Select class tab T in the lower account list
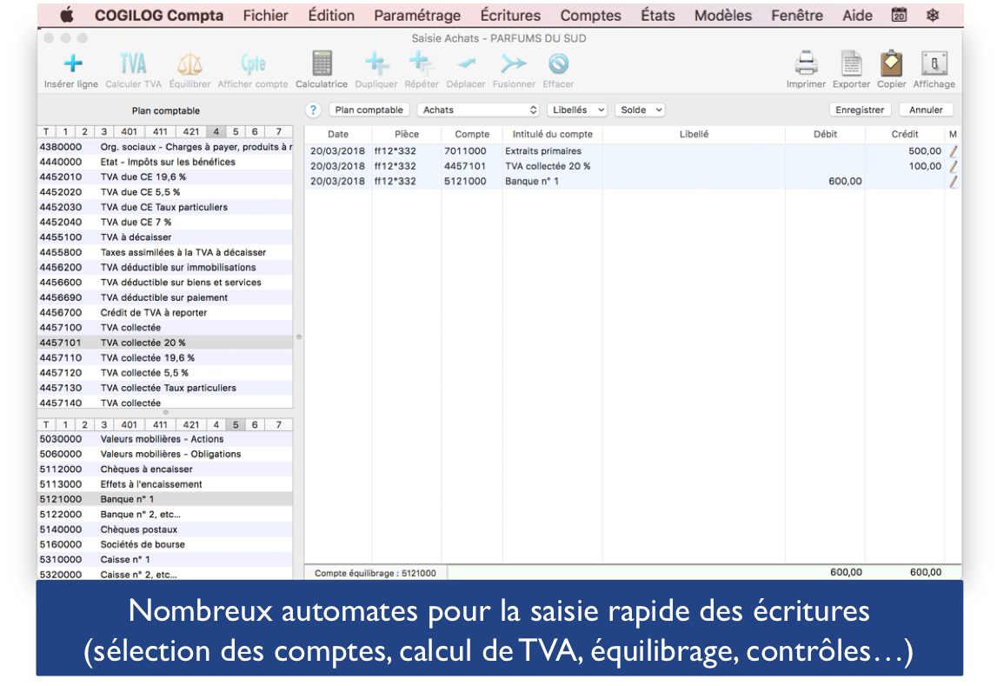 point(46,424)
